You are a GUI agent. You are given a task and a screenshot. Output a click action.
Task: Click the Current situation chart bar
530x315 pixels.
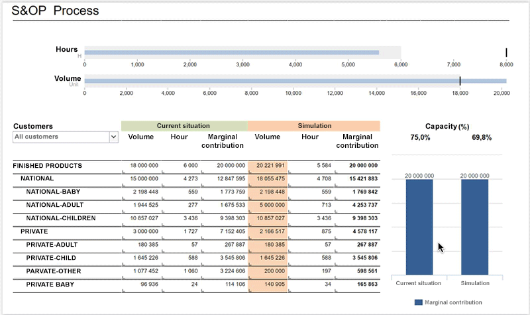(419, 225)
